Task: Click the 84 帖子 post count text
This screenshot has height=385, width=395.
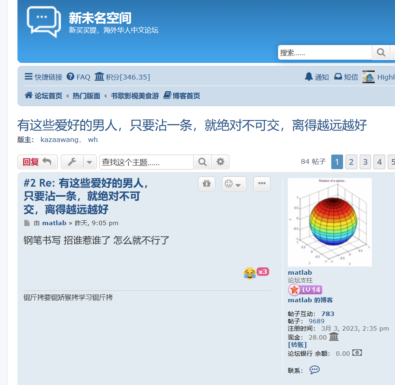Action: [313, 161]
